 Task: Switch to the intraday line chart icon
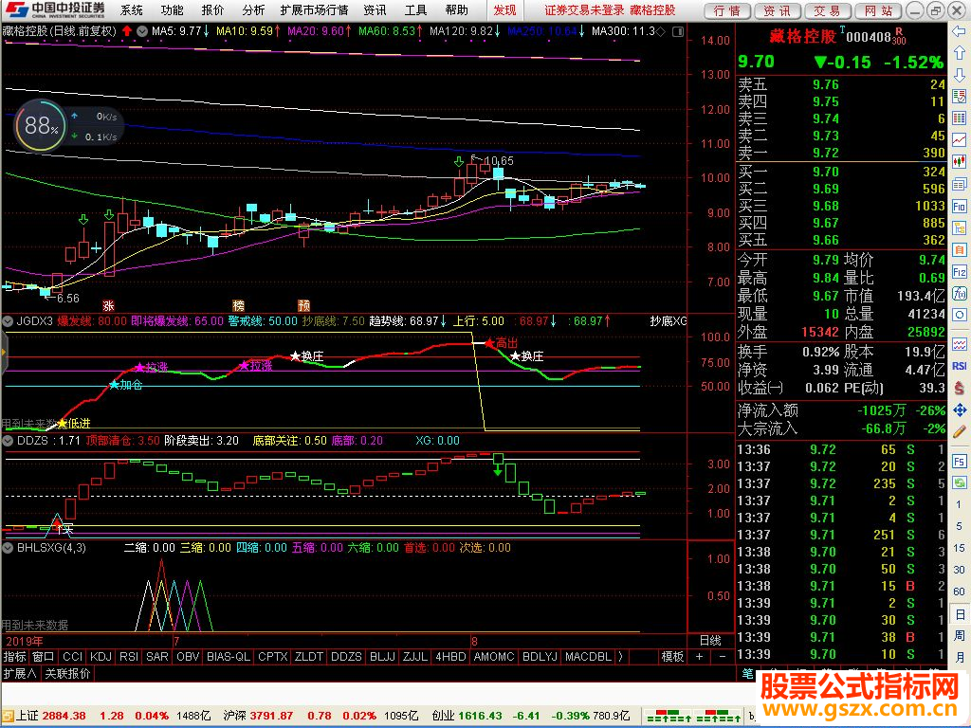960,140
